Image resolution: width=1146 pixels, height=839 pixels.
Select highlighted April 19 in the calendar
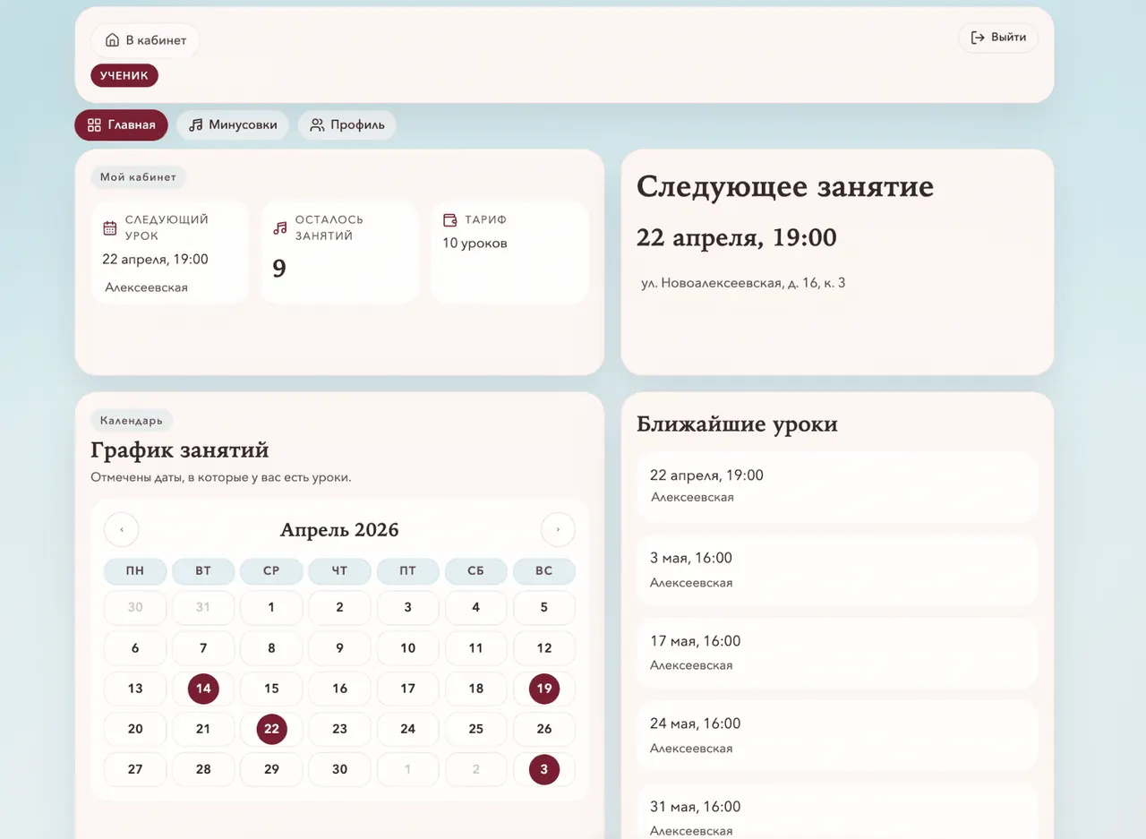[544, 689]
